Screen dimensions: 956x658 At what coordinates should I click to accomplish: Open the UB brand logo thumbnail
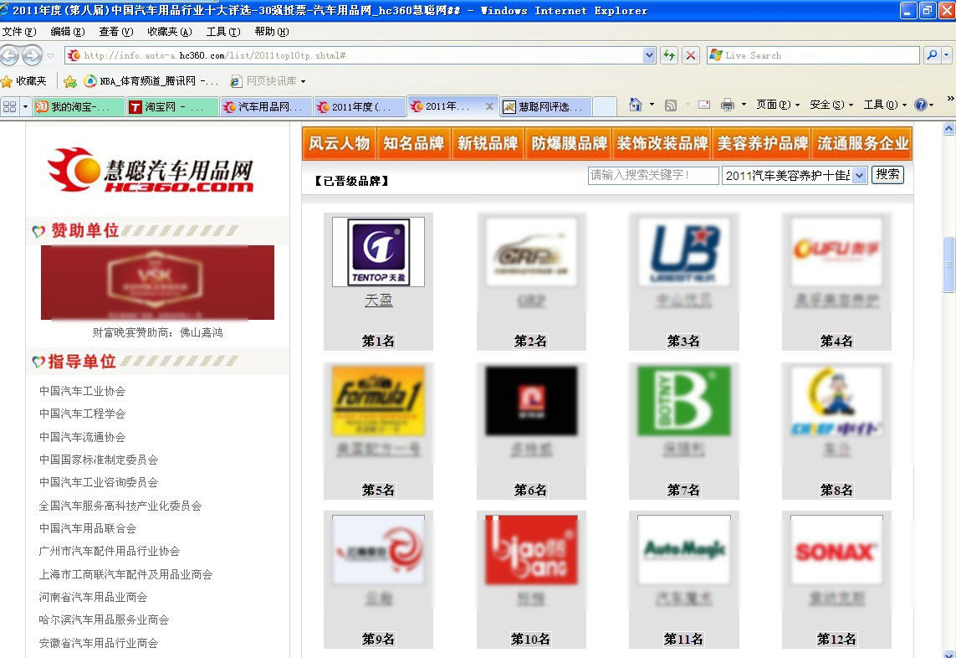tap(684, 252)
